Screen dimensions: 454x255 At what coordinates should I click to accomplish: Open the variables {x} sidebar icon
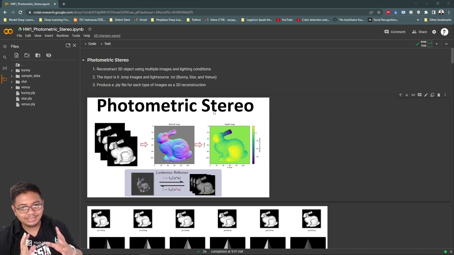[x=5, y=68]
